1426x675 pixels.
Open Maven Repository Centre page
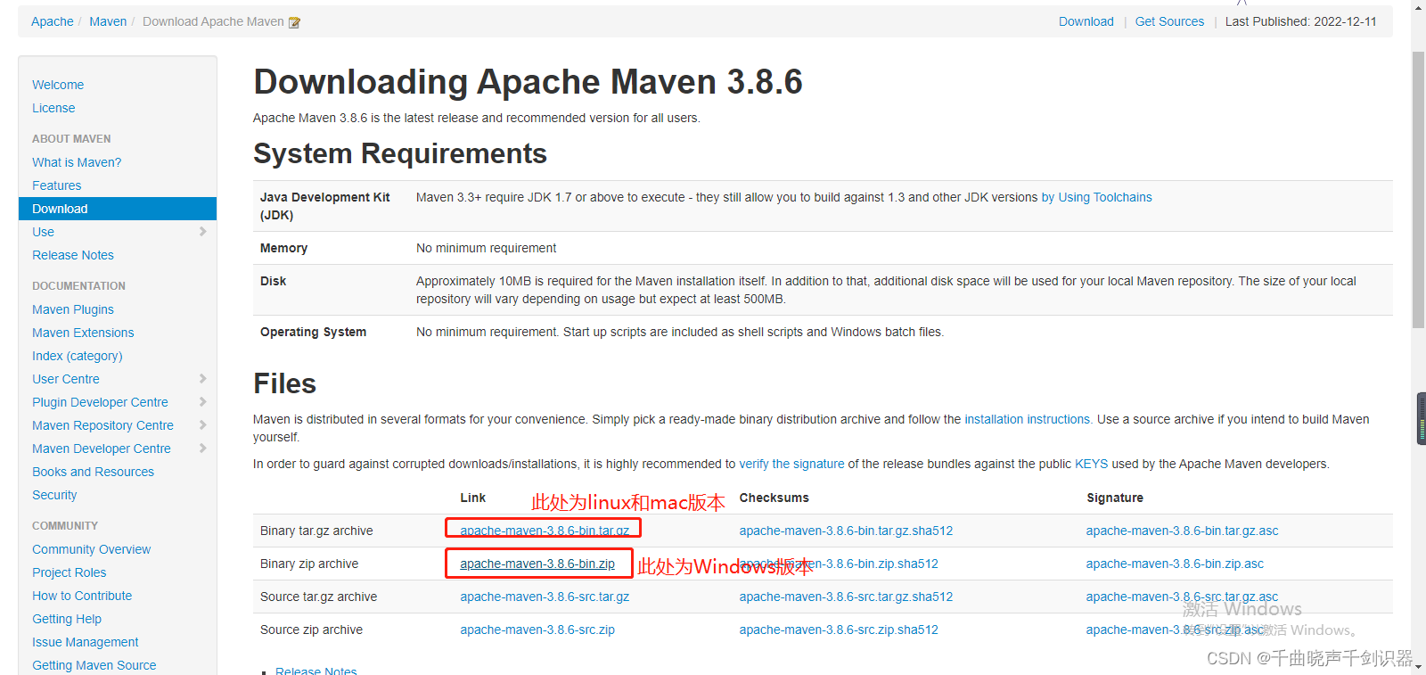pyautogui.click(x=102, y=425)
